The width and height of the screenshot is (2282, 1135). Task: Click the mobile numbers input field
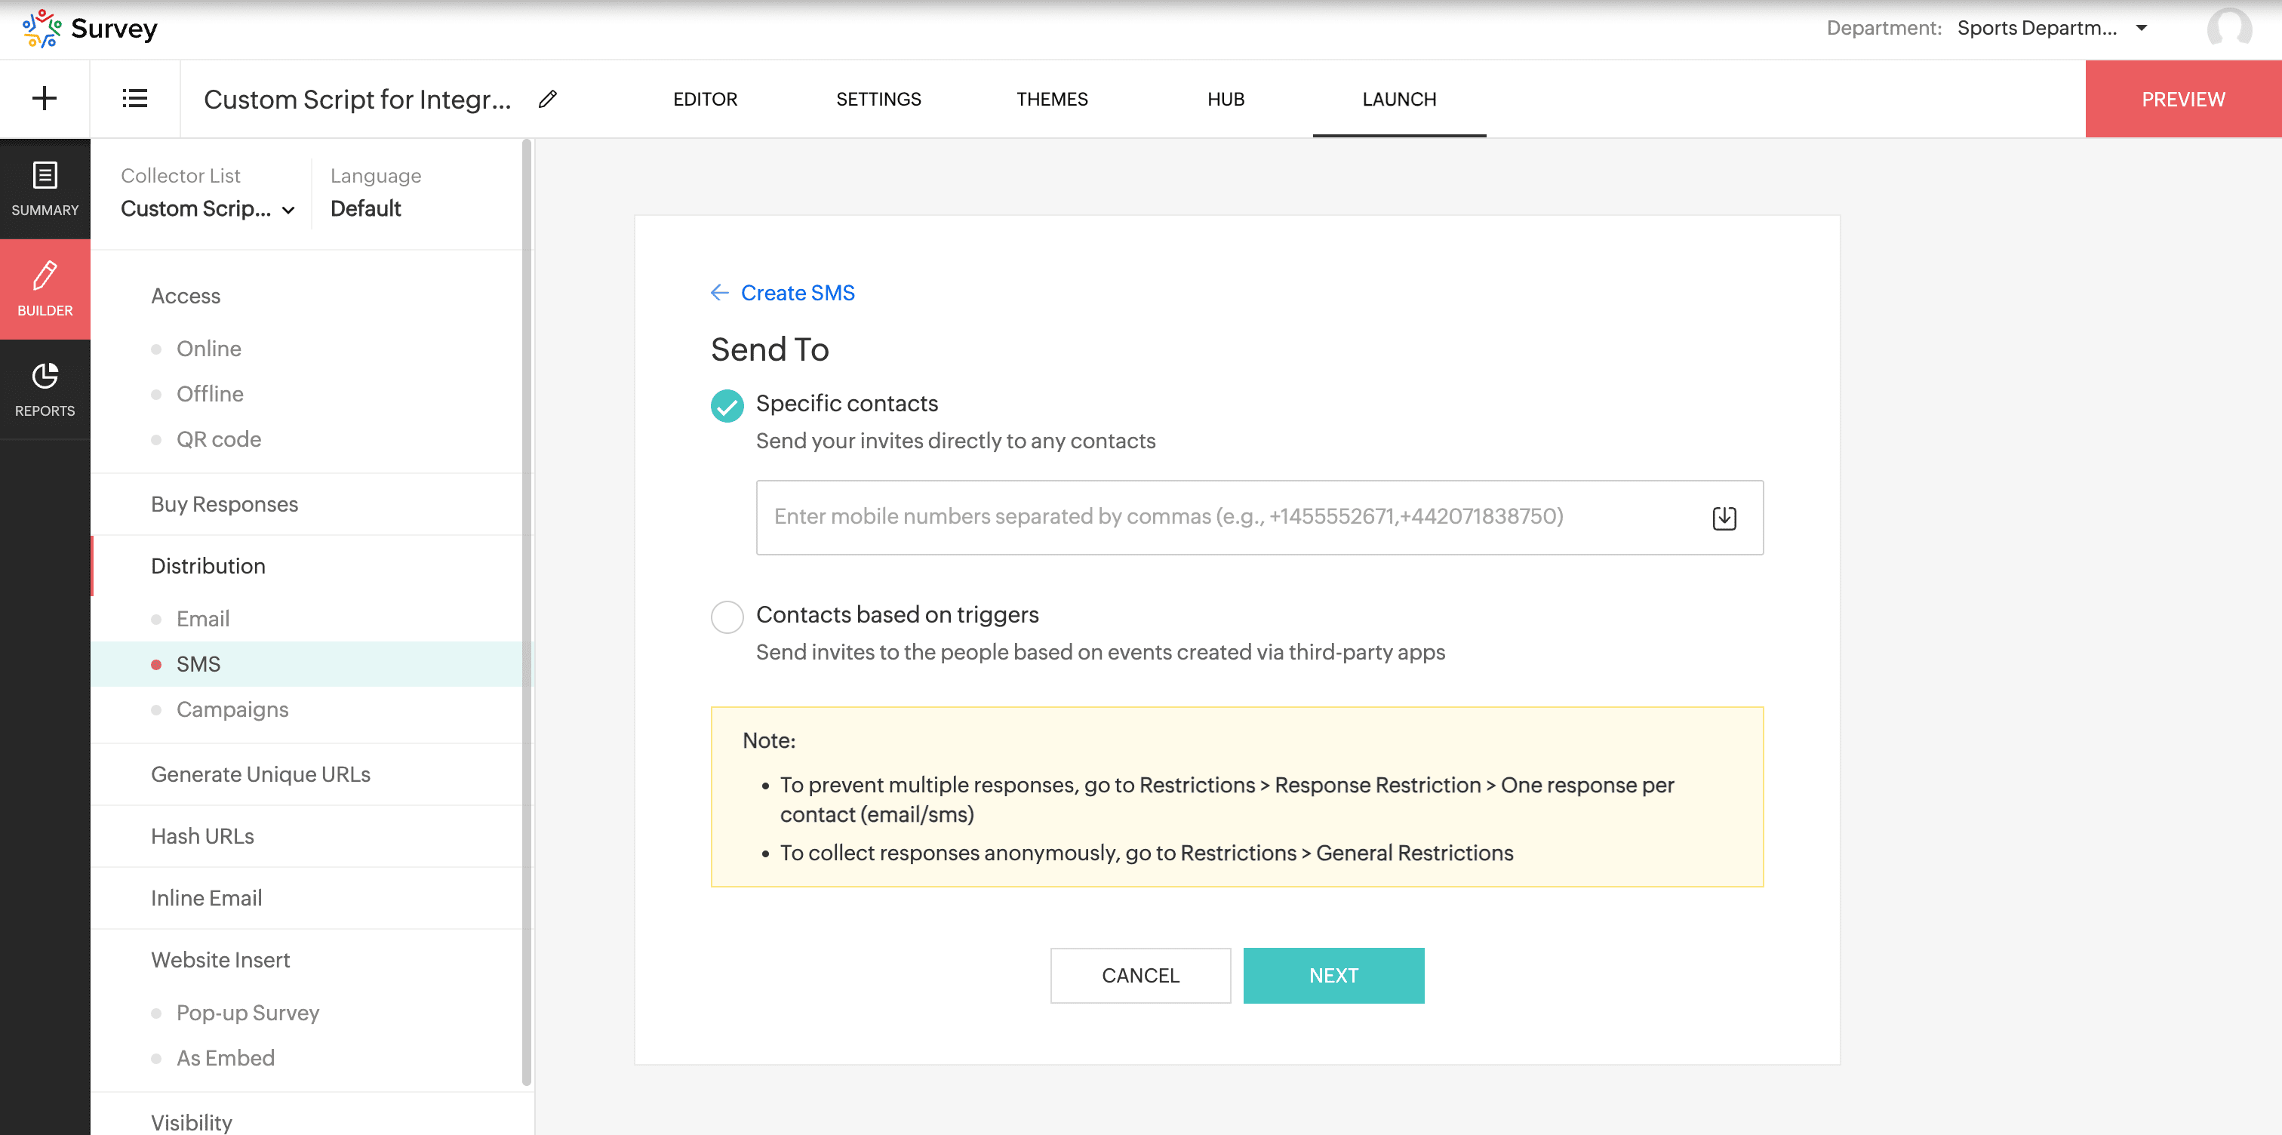[1232, 518]
